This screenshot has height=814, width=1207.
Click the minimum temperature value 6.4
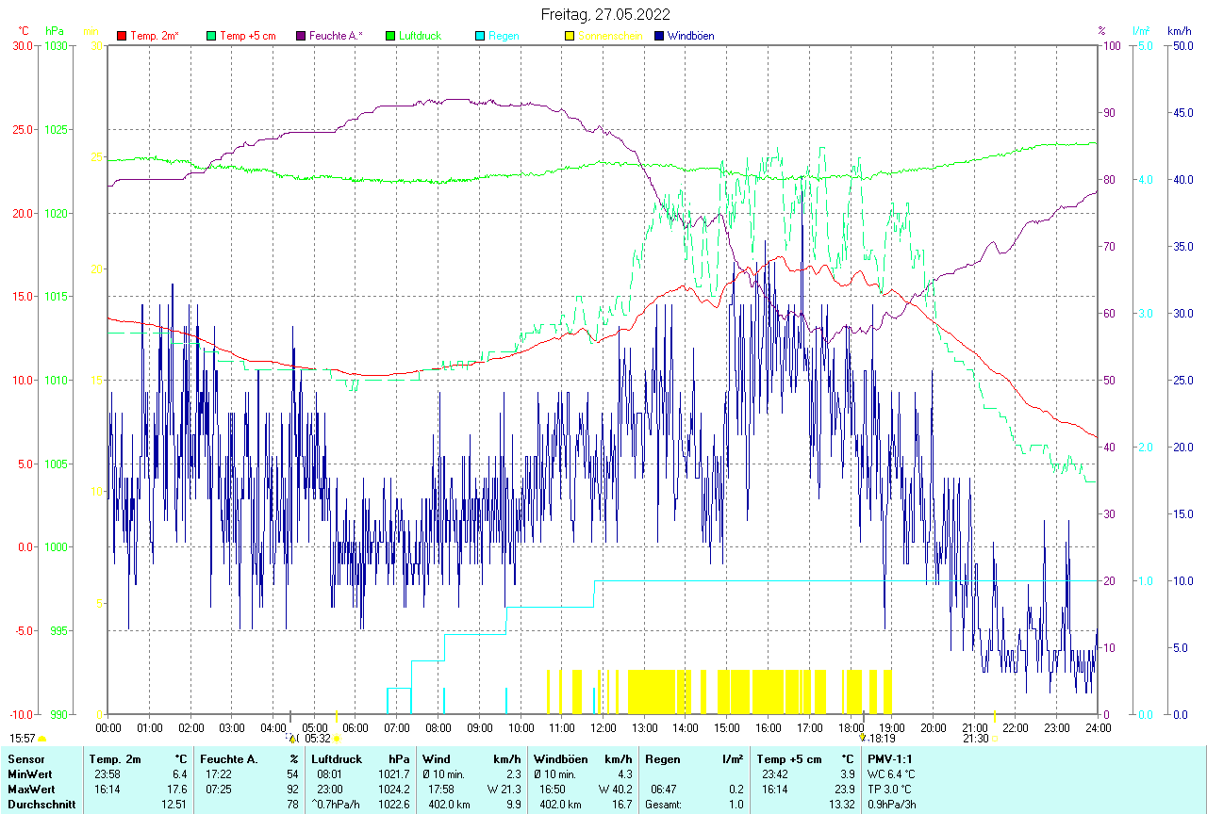pyautogui.click(x=179, y=773)
